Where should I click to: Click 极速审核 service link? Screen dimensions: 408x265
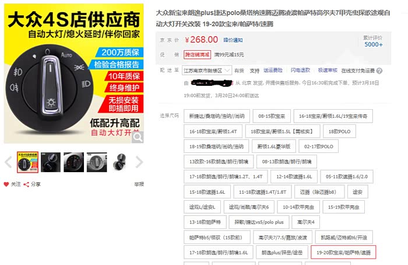(x=328, y=70)
